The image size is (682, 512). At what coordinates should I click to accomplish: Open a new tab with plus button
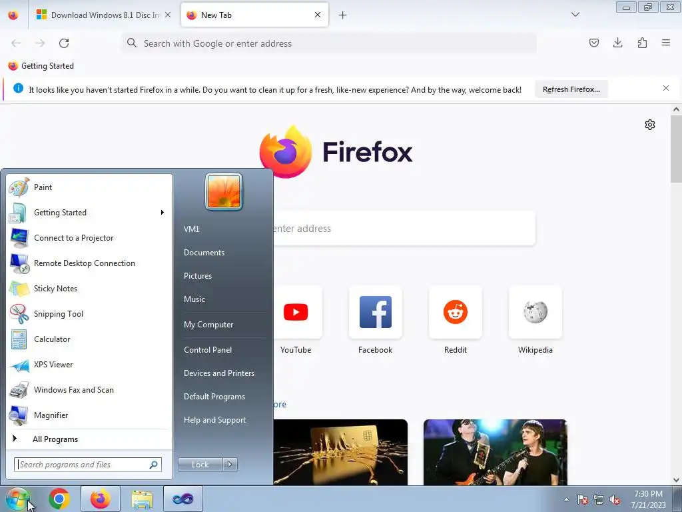click(343, 15)
